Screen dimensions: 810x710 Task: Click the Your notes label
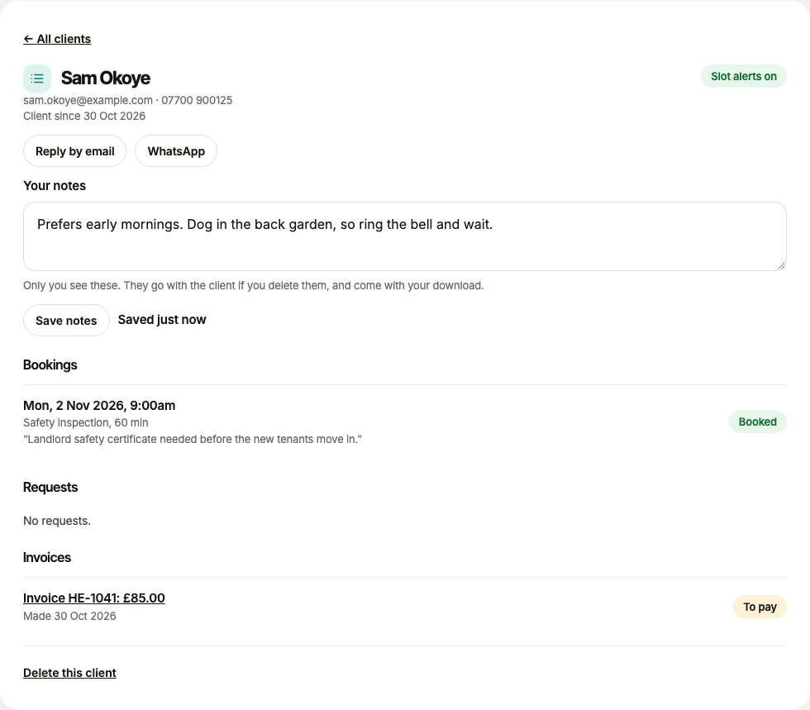point(55,185)
